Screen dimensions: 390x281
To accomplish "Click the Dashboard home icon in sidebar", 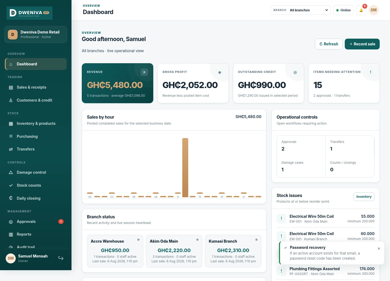I will tap(11, 64).
